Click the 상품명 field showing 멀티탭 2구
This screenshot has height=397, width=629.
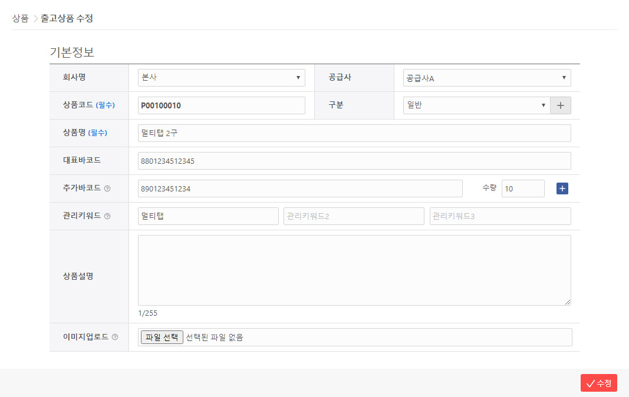[354, 133]
